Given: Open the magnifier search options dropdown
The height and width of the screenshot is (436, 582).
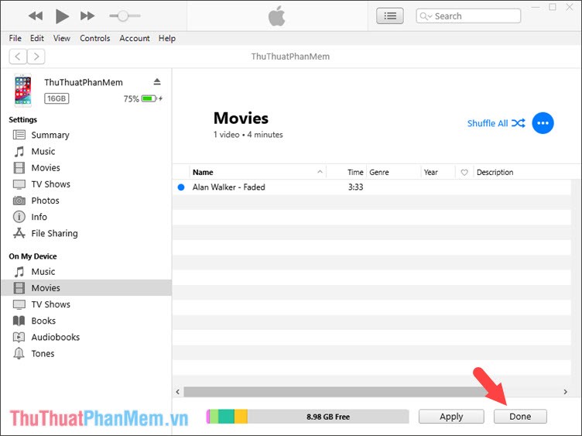Looking at the screenshot, I should click(x=426, y=16).
